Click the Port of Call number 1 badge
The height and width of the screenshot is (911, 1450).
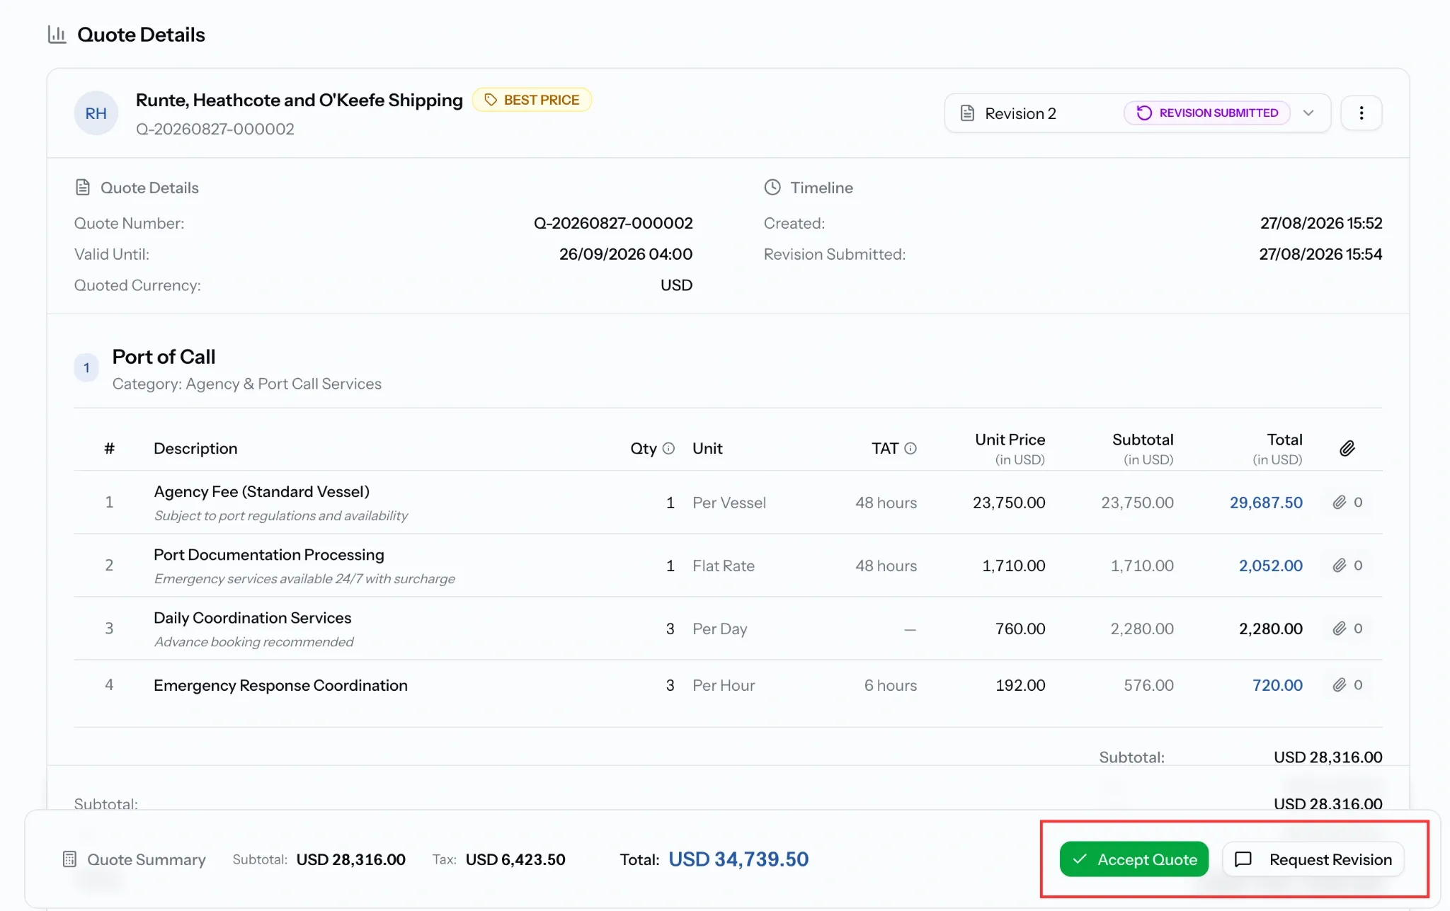pyautogui.click(x=86, y=367)
